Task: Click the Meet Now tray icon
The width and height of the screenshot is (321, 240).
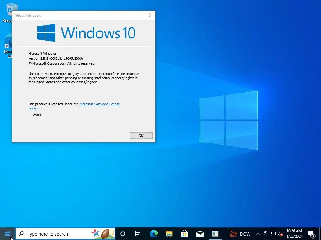Action: 266,234
